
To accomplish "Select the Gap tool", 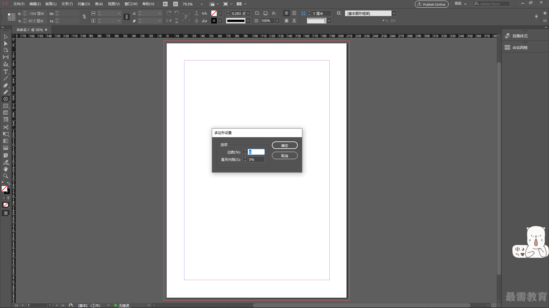I will [x=5, y=57].
